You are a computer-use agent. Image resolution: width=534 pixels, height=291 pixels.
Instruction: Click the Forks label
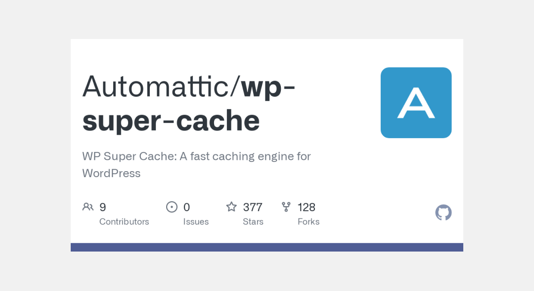click(309, 222)
